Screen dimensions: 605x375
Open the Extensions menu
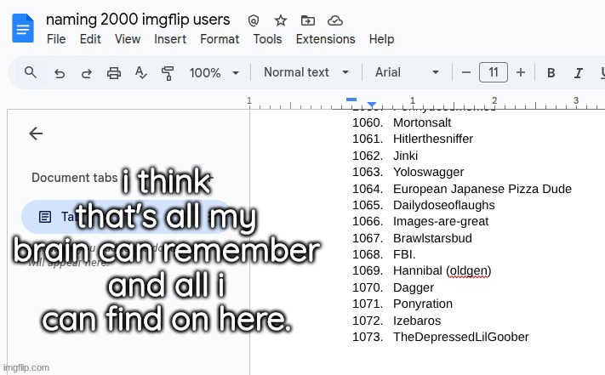[x=326, y=39]
